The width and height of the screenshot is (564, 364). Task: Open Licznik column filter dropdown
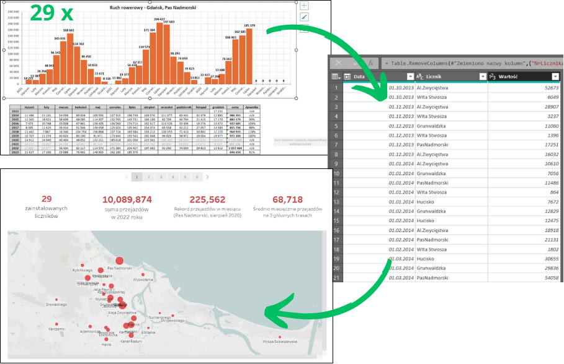point(483,77)
